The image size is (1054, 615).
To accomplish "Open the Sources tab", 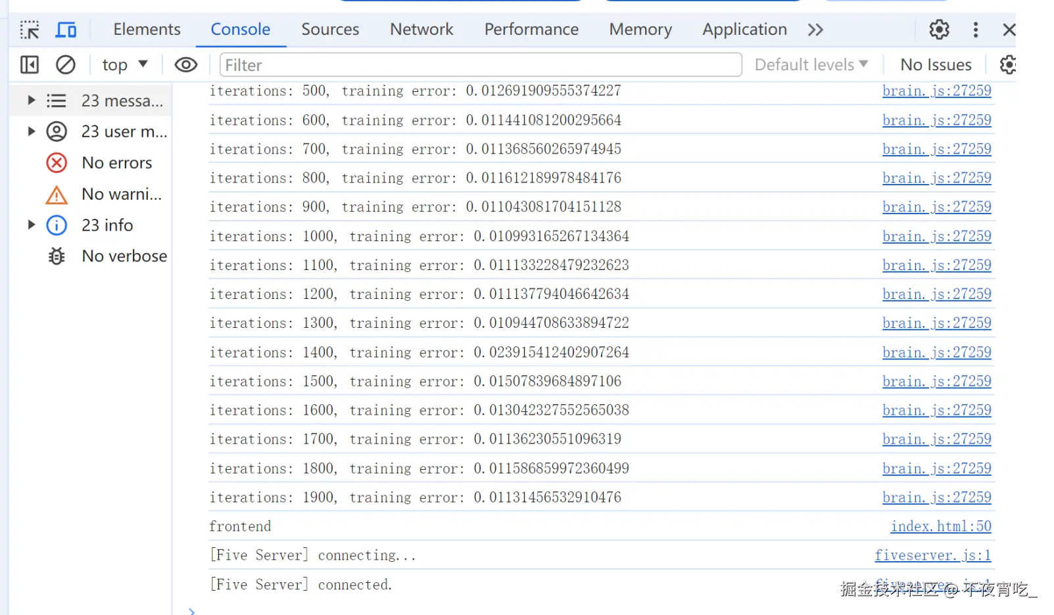I will pos(330,30).
